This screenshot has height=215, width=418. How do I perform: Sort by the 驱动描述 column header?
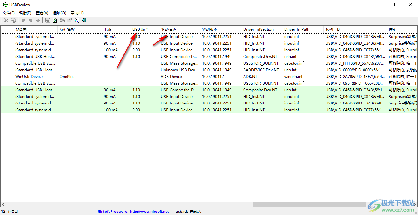[x=168, y=29]
